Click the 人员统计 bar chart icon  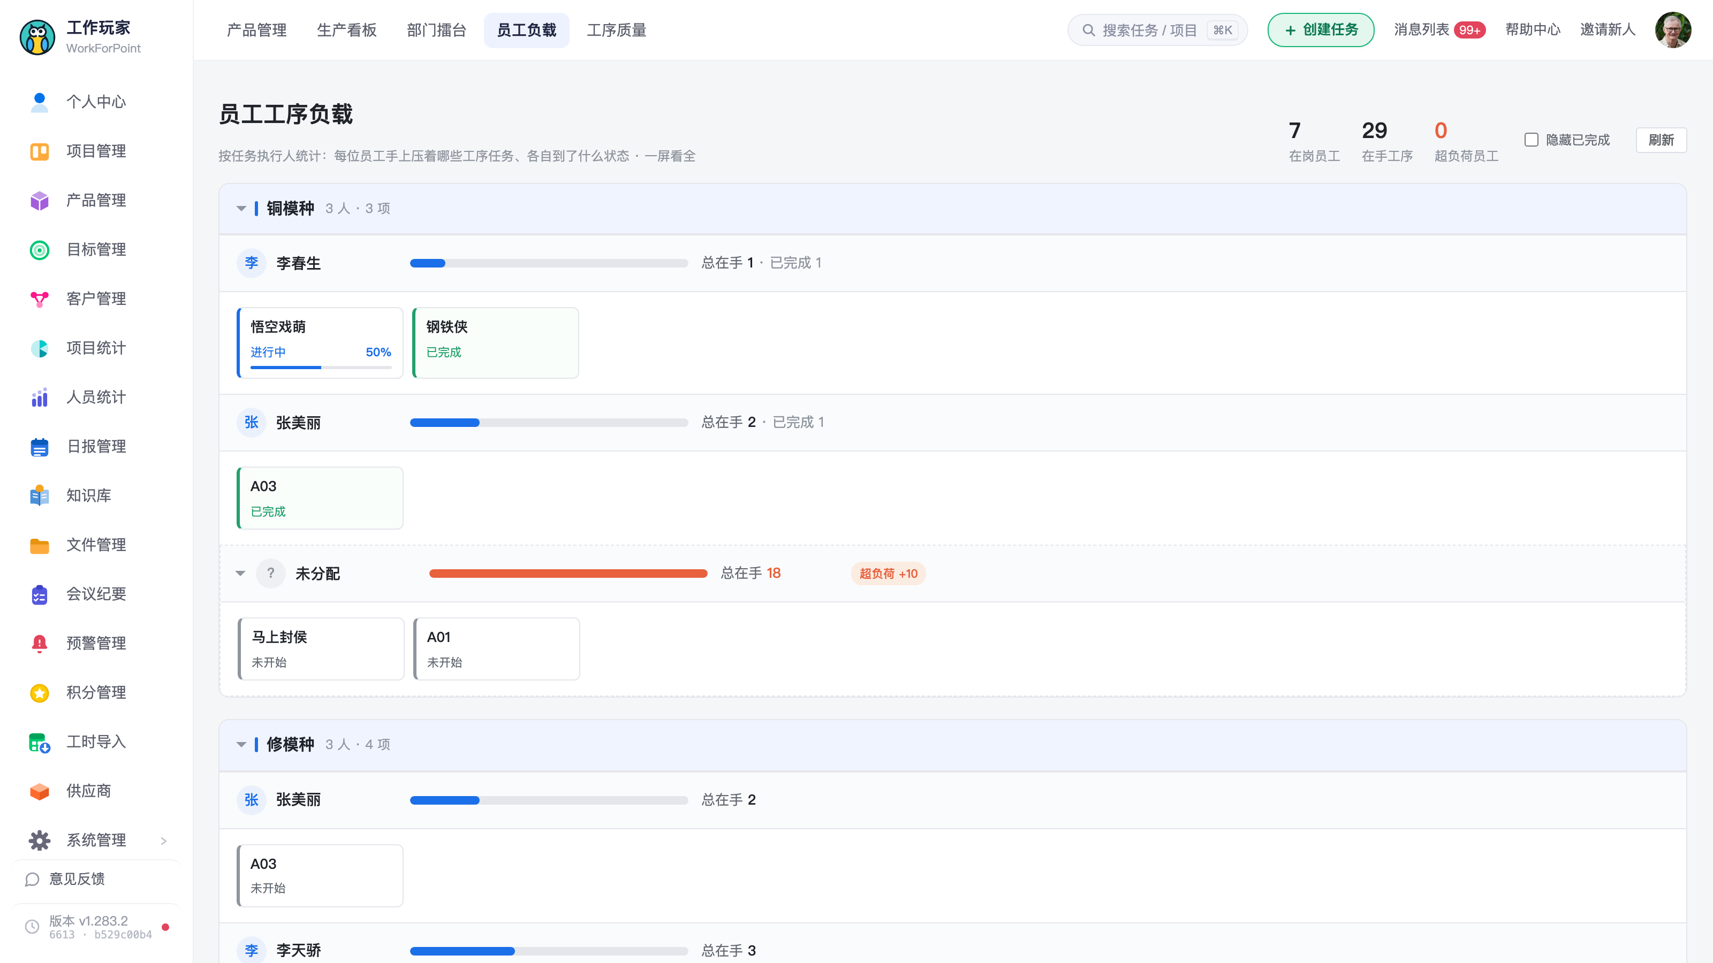(x=39, y=398)
